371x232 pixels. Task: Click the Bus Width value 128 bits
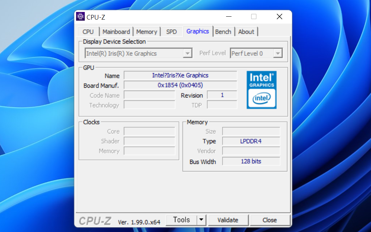click(x=251, y=161)
